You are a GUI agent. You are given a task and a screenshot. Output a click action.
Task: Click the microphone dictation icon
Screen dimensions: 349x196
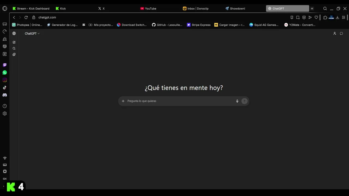click(x=237, y=101)
